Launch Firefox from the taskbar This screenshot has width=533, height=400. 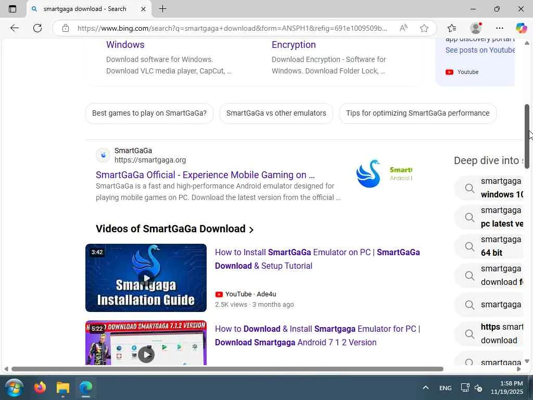point(40,387)
